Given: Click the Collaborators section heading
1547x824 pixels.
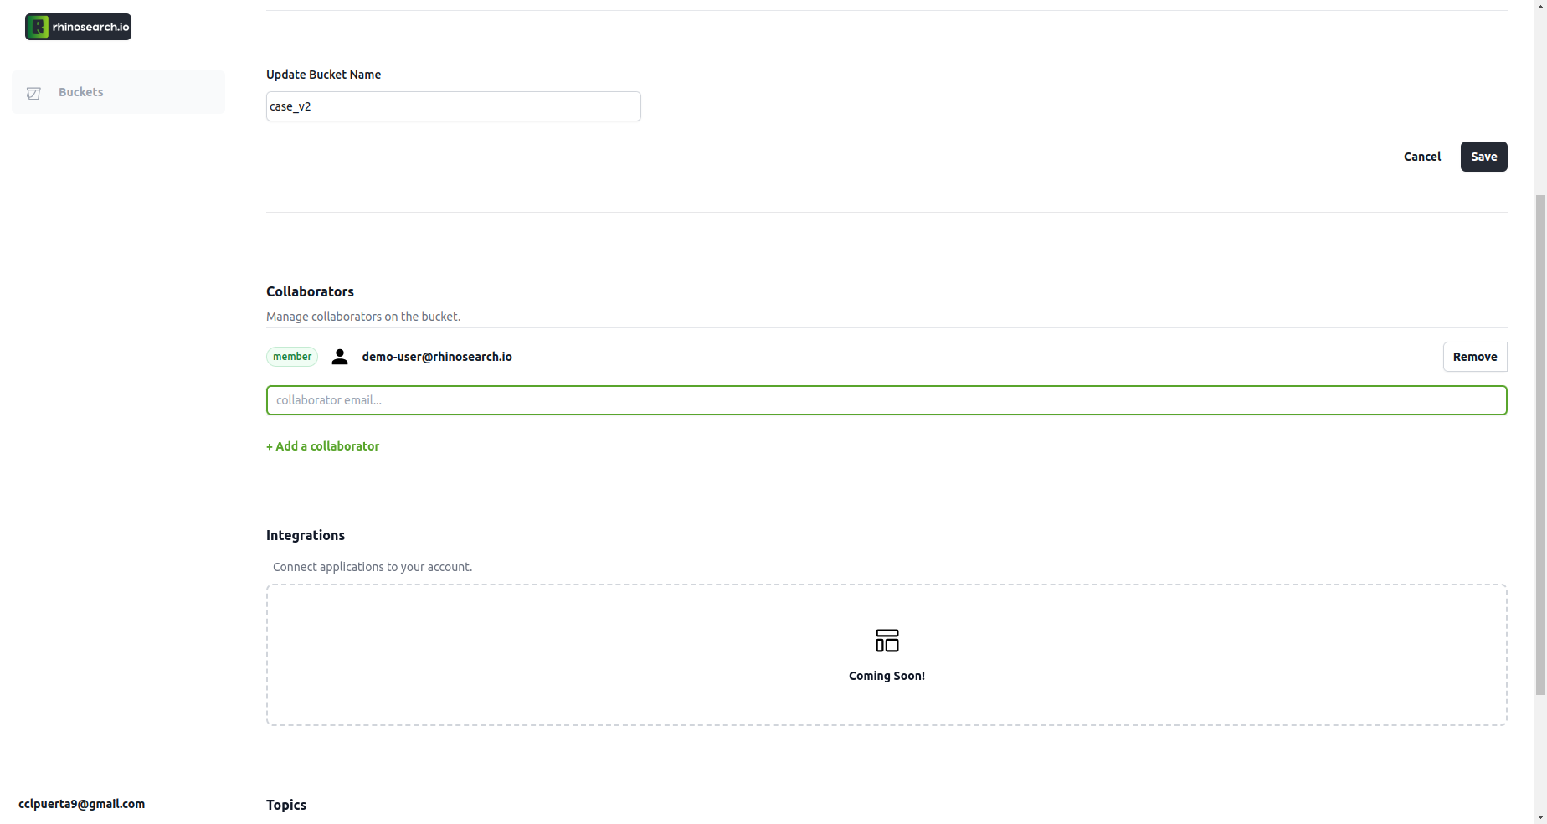Looking at the screenshot, I should point(310,291).
